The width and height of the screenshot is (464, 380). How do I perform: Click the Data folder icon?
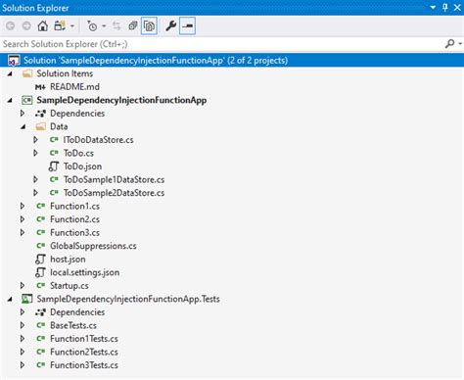(x=40, y=126)
